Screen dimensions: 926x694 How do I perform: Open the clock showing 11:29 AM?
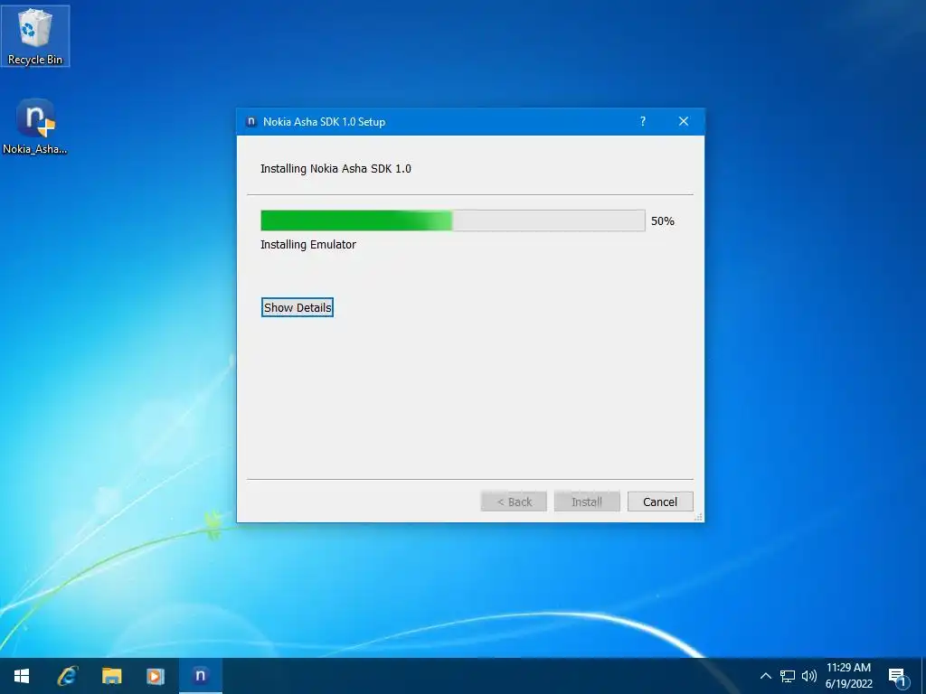[848, 676]
